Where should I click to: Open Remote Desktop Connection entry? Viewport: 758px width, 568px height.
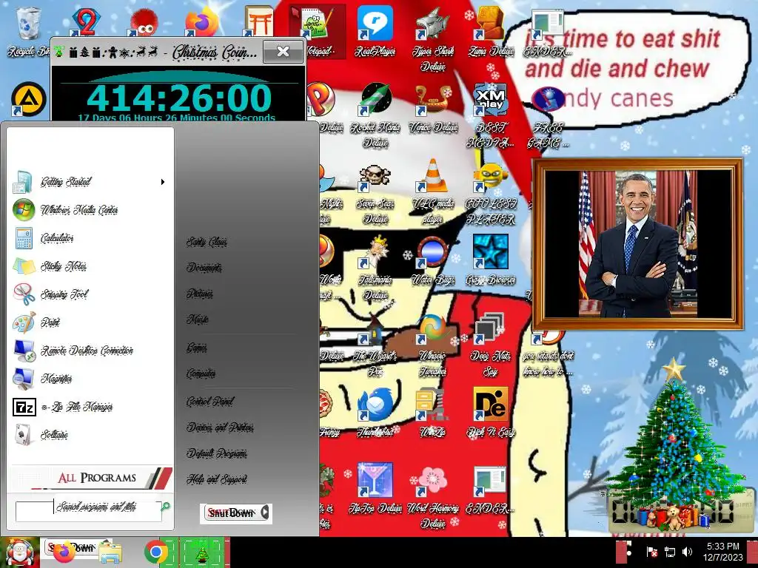pos(90,351)
